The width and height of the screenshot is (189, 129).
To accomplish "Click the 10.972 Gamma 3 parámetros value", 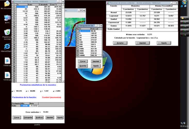I will (x=171, y=26).
